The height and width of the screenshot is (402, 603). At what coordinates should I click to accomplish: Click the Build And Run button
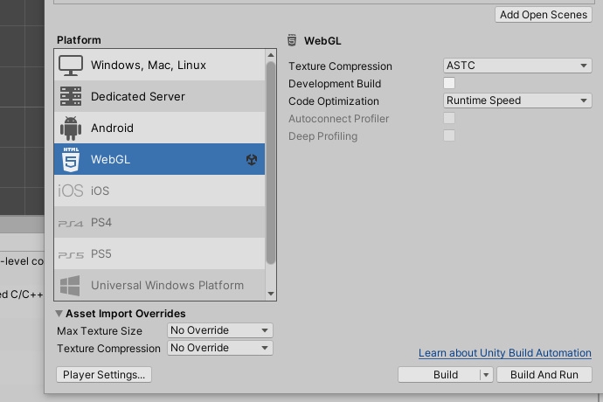(x=544, y=375)
